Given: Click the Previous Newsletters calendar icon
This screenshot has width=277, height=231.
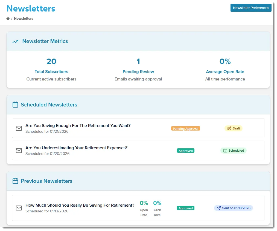Looking at the screenshot, I should click(15, 181).
